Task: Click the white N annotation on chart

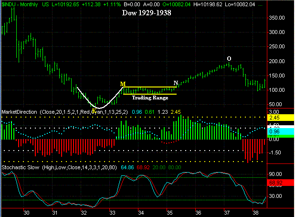Action: [176, 83]
